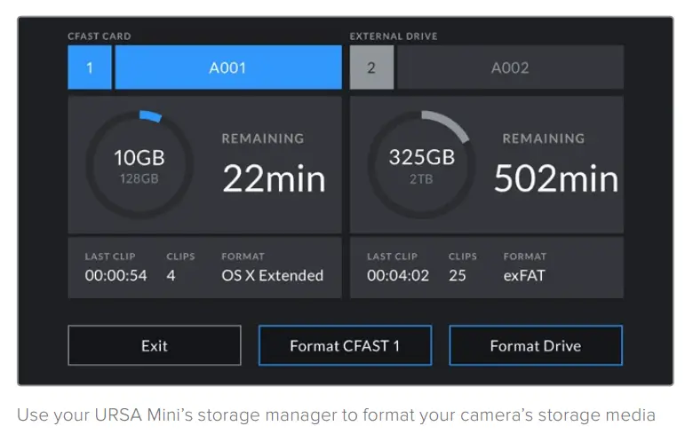The height and width of the screenshot is (434, 685).
Task: Select the slot 1 CFAST card number
Action: (89, 67)
